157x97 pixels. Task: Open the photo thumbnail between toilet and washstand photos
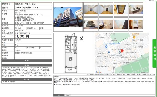tap(121, 25)
